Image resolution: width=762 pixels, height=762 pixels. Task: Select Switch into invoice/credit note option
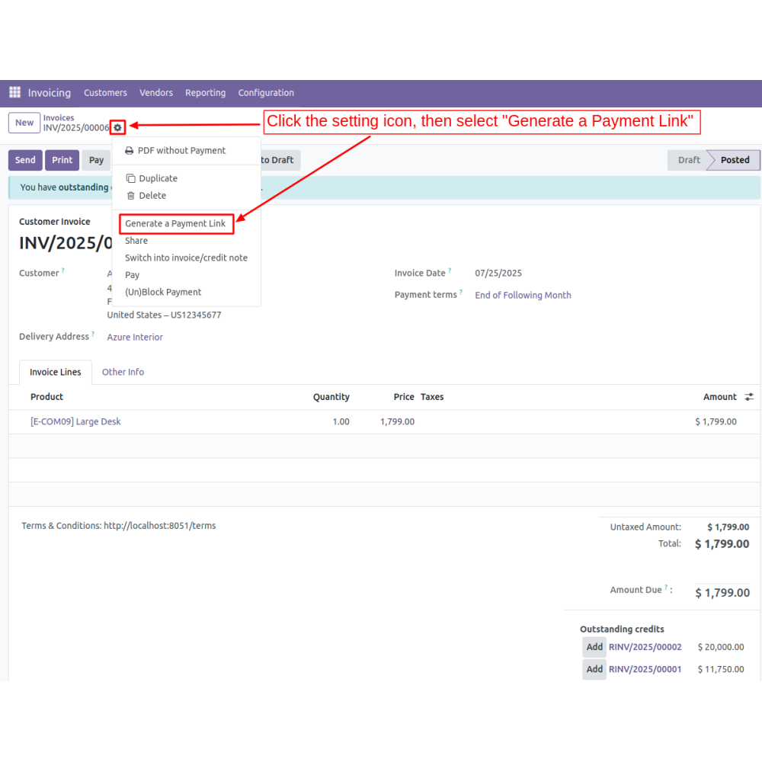point(186,258)
